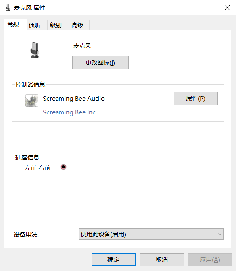Click the Screaming Bee Audio controller name

(74, 99)
